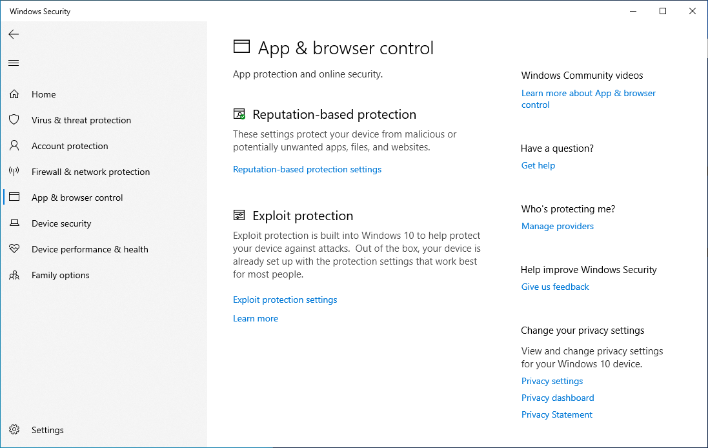Click the App & browser control window icon

pyautogui.click(x=14, y=197)
